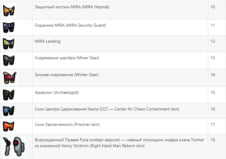This screenshot has width=226, height=159.
Task: Open the MIRA Landing skin thumbnail
Action: (9, 44)
